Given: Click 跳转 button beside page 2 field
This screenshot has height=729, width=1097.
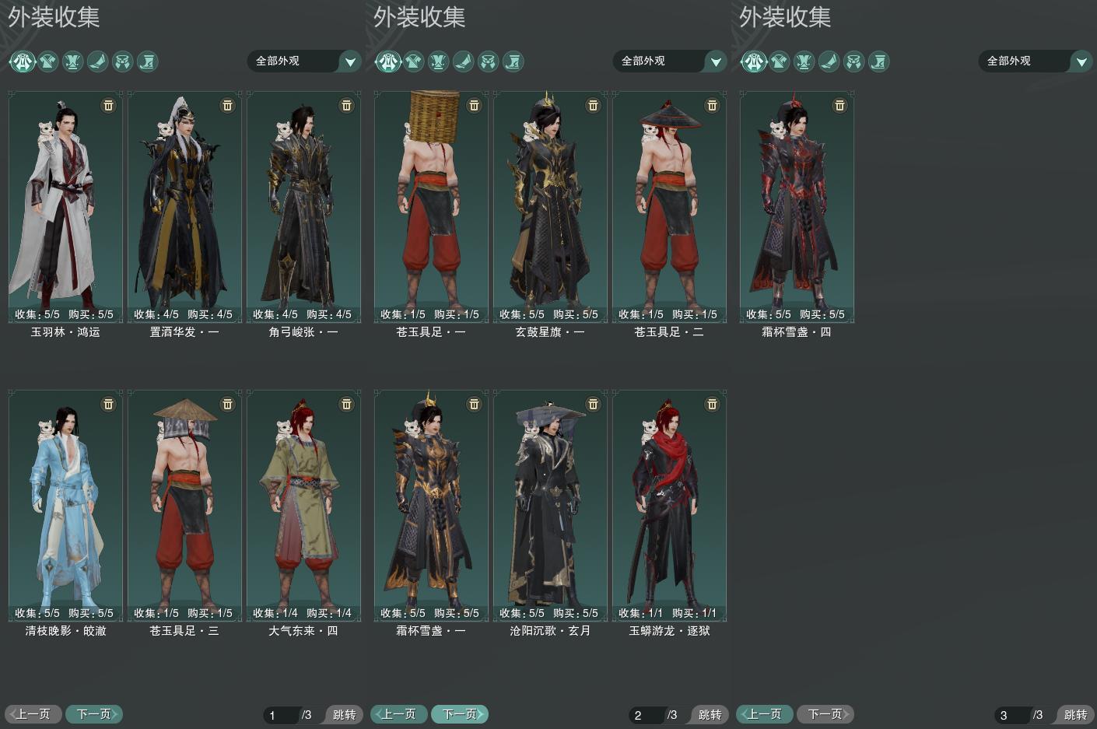Looking at the screenshot, I should 709,715.
